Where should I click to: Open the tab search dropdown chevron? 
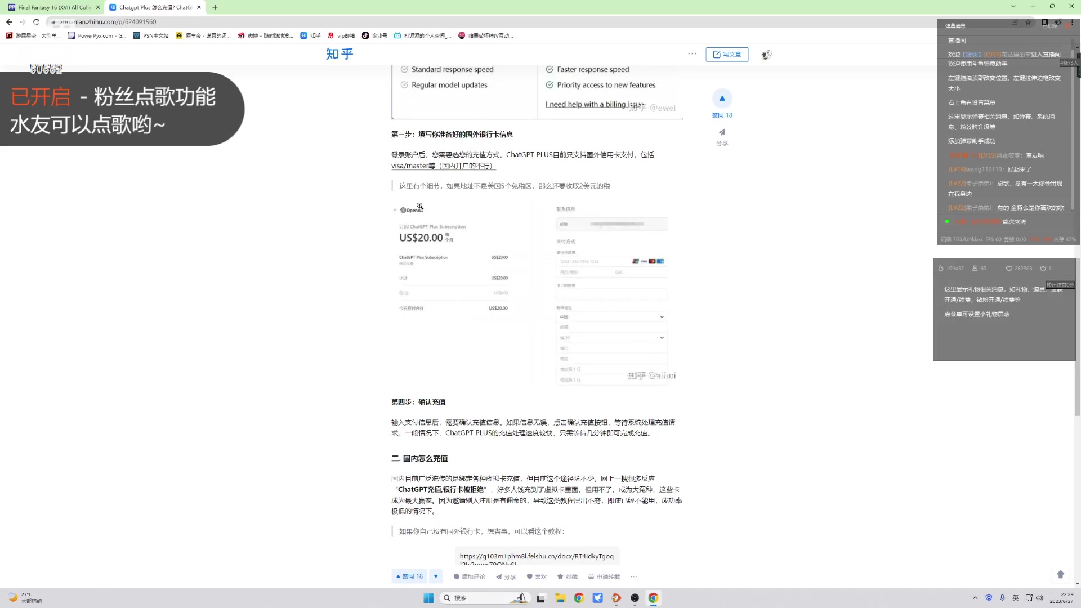(1013, 6)
